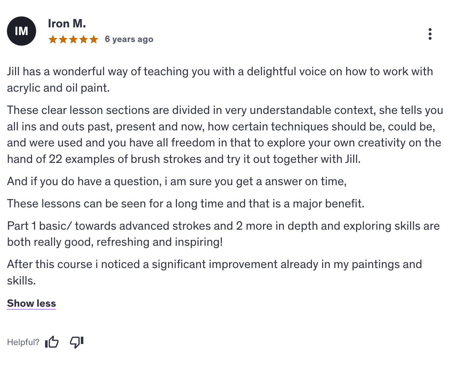456x371 pixels.
Task: Click the reviewer name Iron M.
Action: (x=67, y=23)
